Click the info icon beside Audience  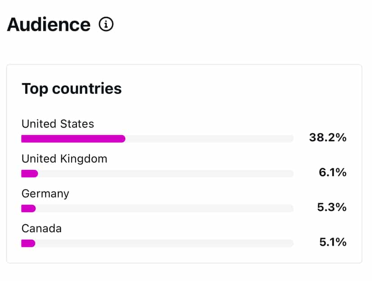click(x=106, y=25)
